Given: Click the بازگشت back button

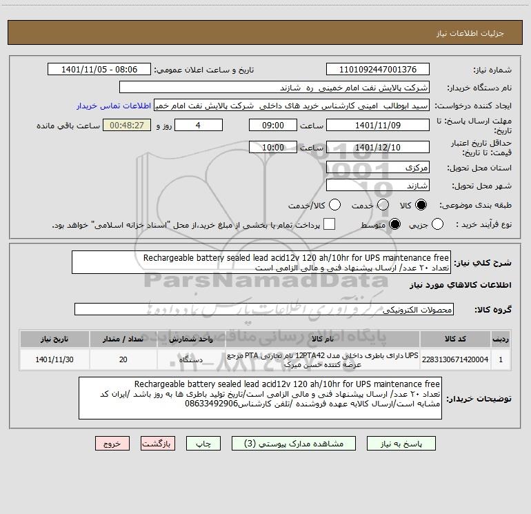Looking at the screenshot, I should tap(158, 444).
